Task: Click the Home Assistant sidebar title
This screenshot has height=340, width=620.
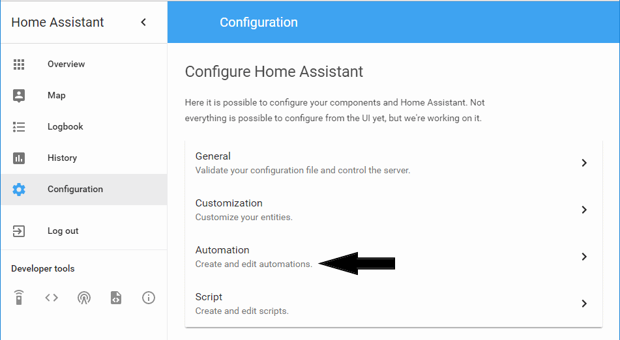Action: tap(57, 22)
